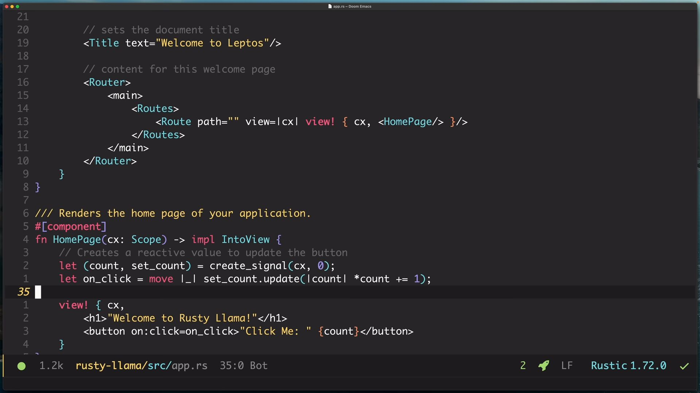Click the HomePage function name definition
Image resolution: width=700 pixels, height=393 pixels.
coord(77,240)
